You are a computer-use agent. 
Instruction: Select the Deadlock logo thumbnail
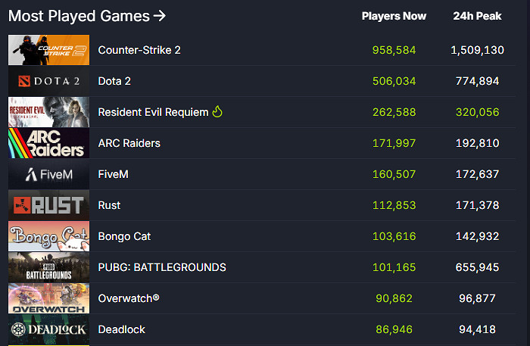tap(48, 329)
